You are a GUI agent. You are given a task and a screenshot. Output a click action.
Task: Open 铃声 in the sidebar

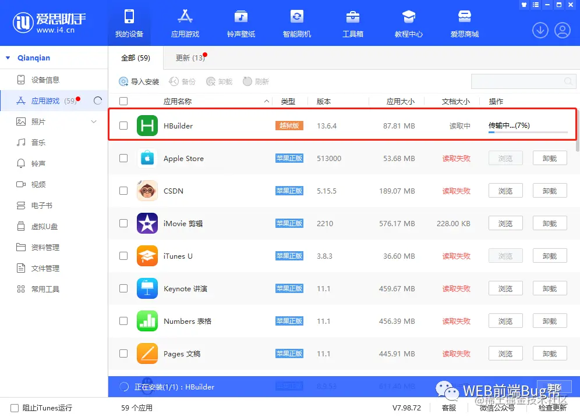(38, 163)
